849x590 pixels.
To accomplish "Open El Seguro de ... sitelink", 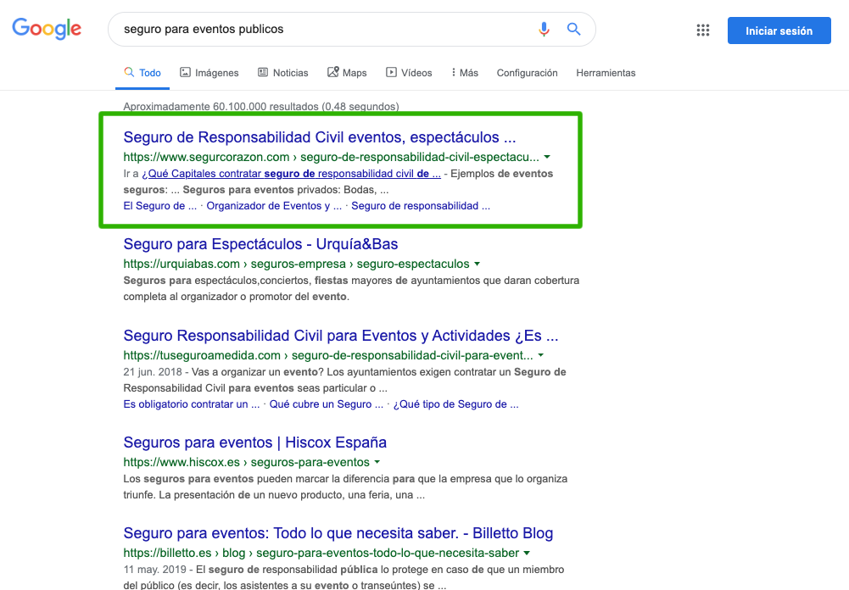I will pyautogui.click(x=159, y=206).
